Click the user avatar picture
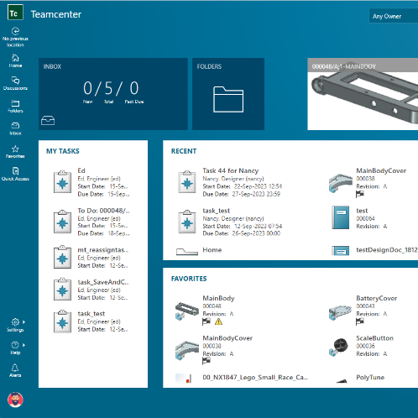 [15, 400]
